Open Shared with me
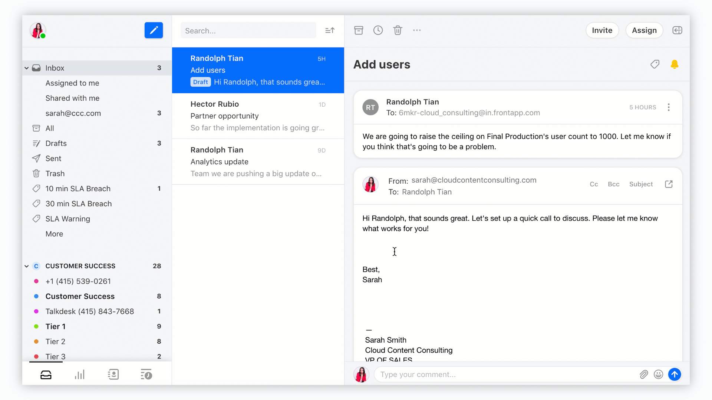Screen dimensions: 712x400 tap(72, 98)
